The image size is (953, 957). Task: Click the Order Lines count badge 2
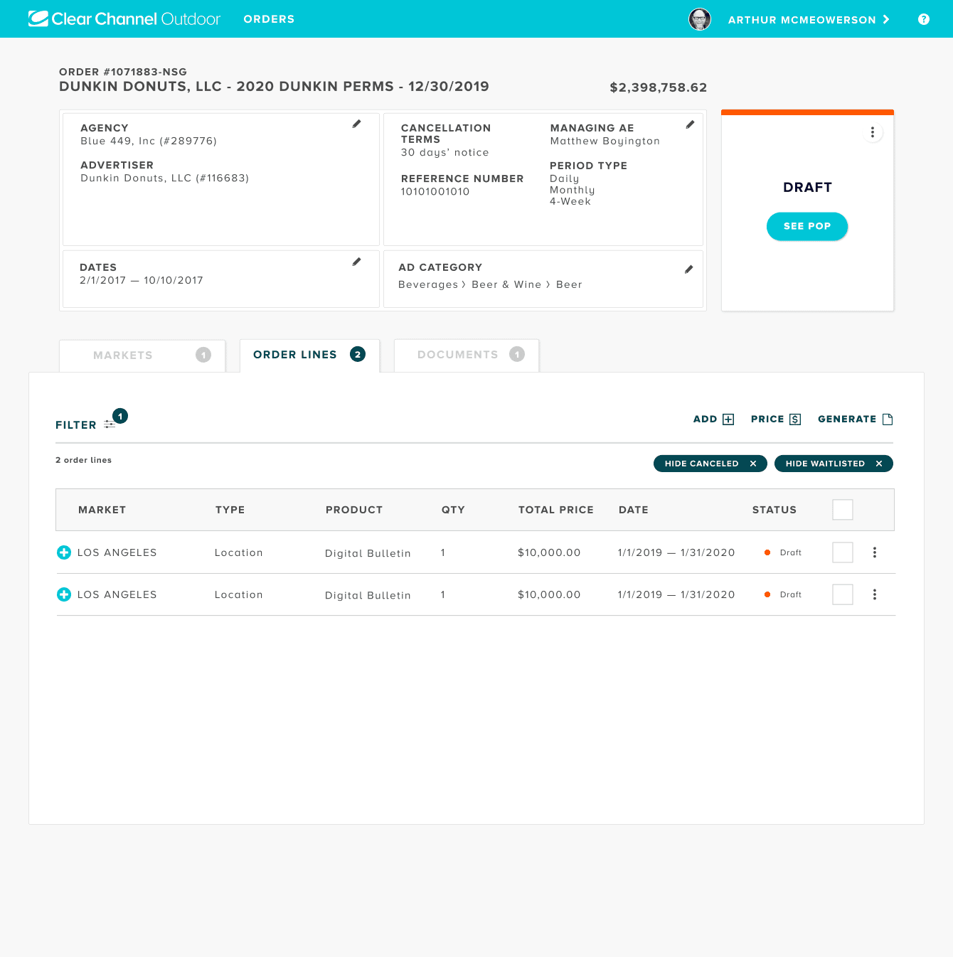pyautogui.click(x=358, y=354)
